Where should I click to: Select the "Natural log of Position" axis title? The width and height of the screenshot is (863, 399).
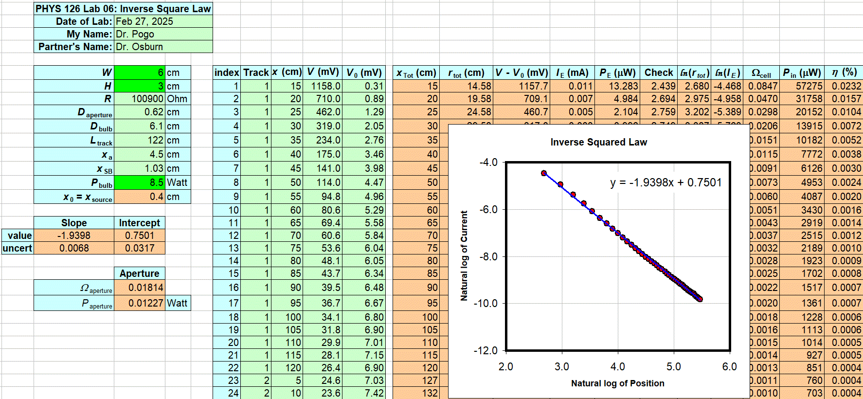[x=617, y=383]
